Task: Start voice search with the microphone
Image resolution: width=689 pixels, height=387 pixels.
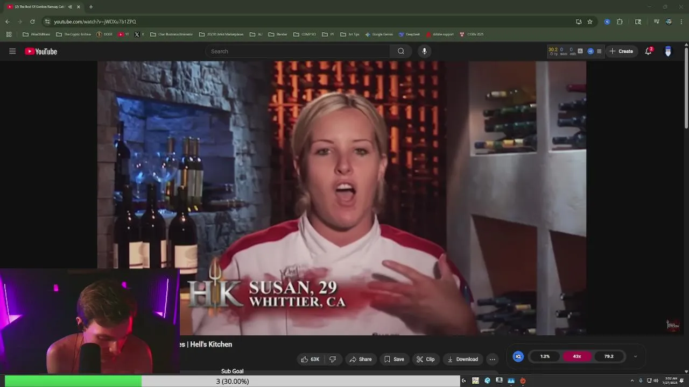Action: [x=425, y=51]
